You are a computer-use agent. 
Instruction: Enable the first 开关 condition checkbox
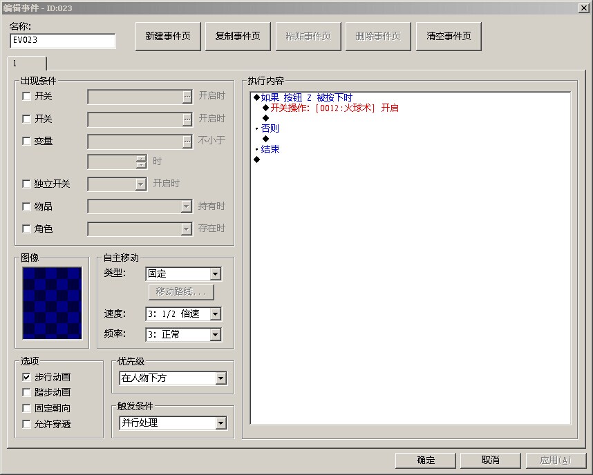click(26, 97)
